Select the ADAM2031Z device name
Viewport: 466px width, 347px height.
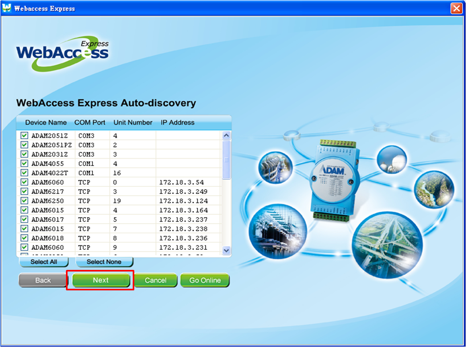click(49, 154)
